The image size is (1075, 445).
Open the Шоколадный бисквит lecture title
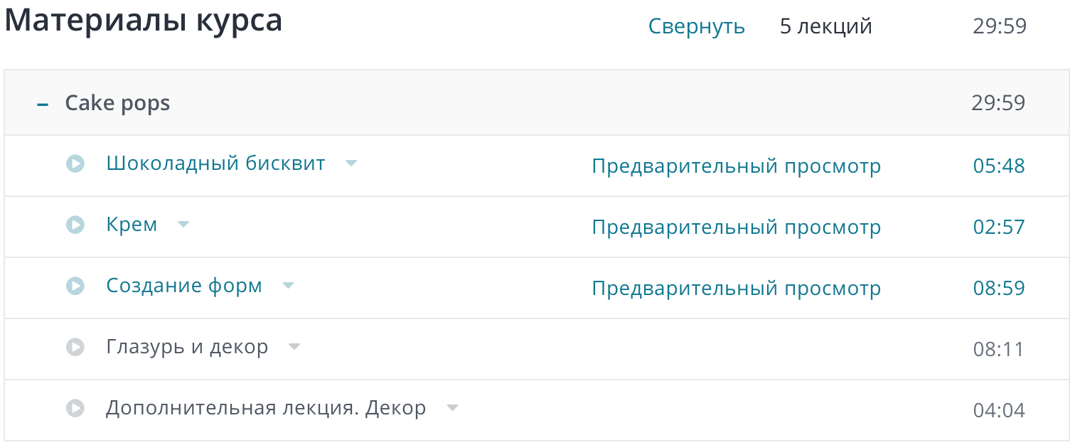(215, 163)
